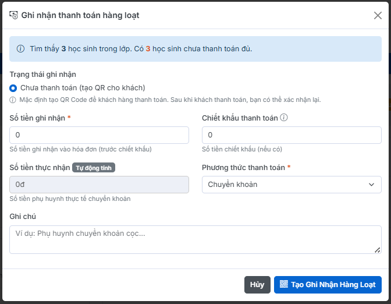Close the Ghi nhận thanh toán hàng loạt dialog

coord(378,16)
